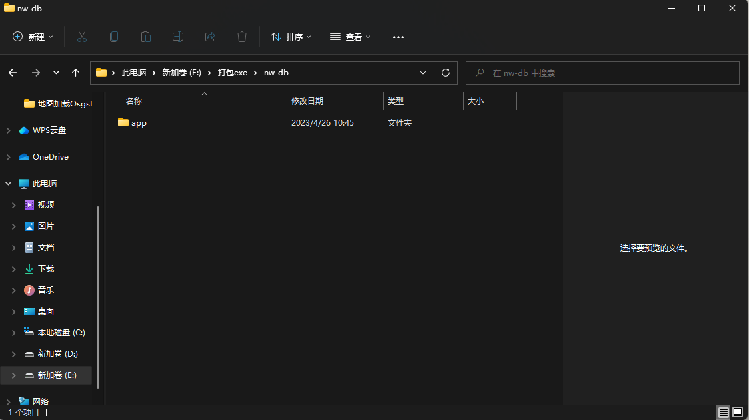Open the 排序 dropdown
Screen dimensions: 749x420
click(x=290, y=37)
